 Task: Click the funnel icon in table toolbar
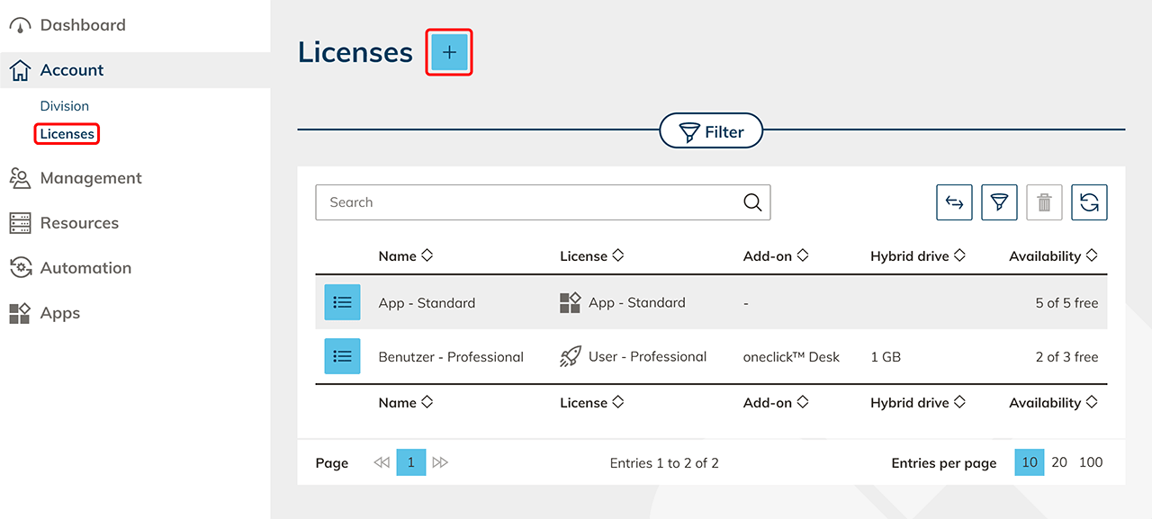(999, 202)
